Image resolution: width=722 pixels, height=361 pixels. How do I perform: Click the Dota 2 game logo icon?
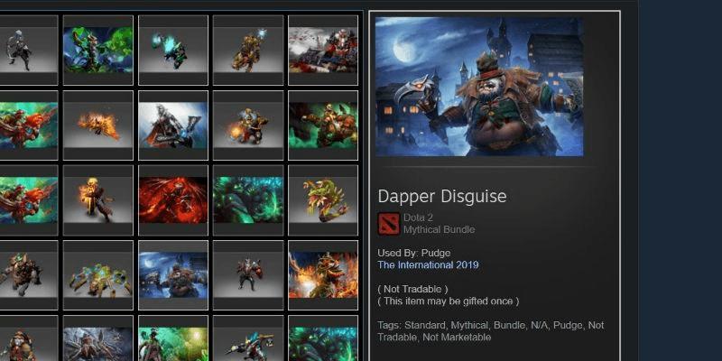pyautogui.click(x=389, y=224)
